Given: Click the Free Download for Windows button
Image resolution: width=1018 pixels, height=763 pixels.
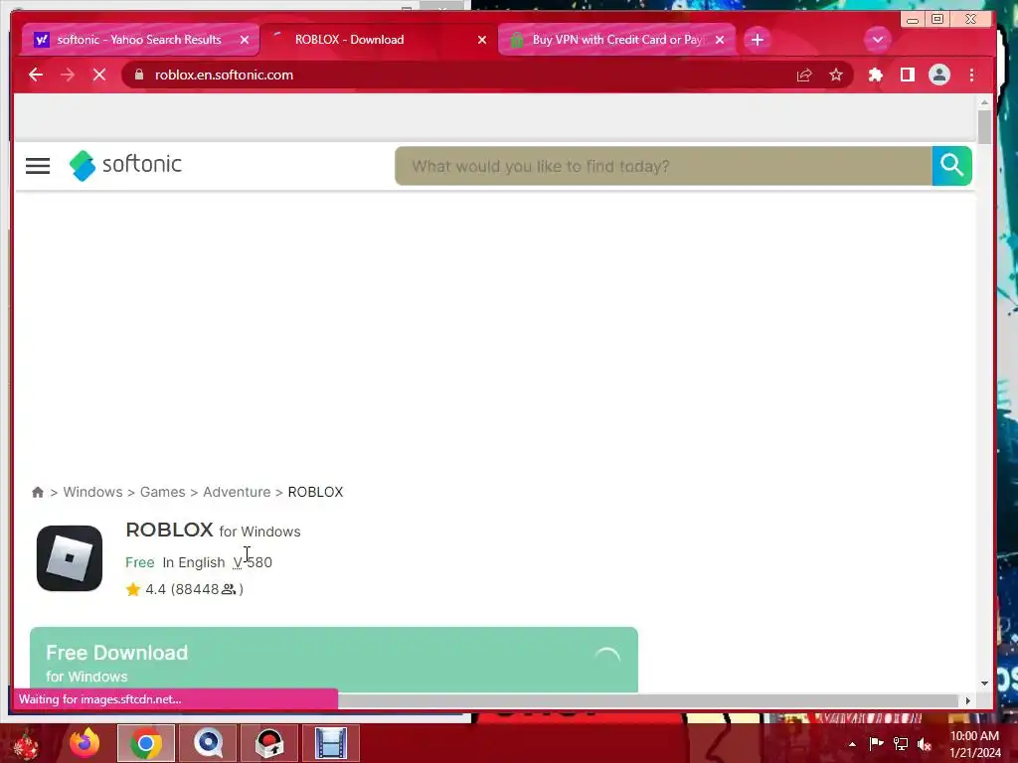Looking at the screenshot, I should pos(334,660).
